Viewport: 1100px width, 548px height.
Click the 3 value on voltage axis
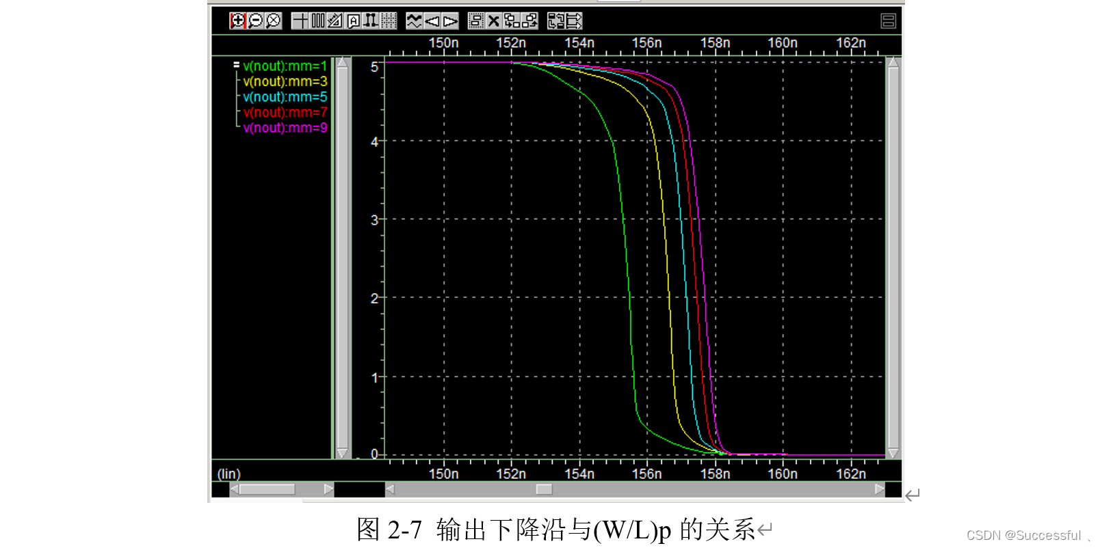(x=374, y=220)
